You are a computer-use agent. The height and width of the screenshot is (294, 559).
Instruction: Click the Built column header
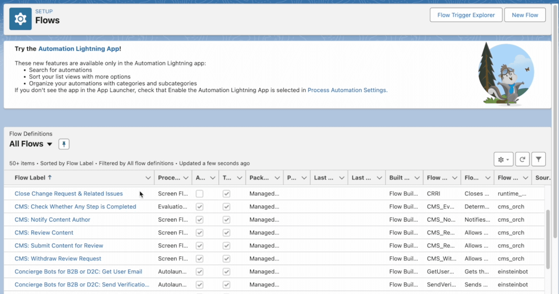(399, 178)
